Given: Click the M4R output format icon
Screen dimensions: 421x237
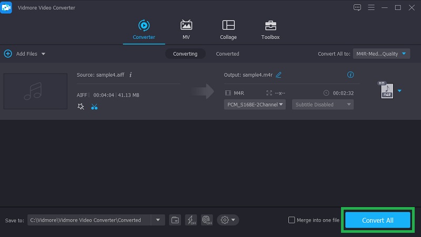Looking at the screenshot, I should click(x=387, y=91).
